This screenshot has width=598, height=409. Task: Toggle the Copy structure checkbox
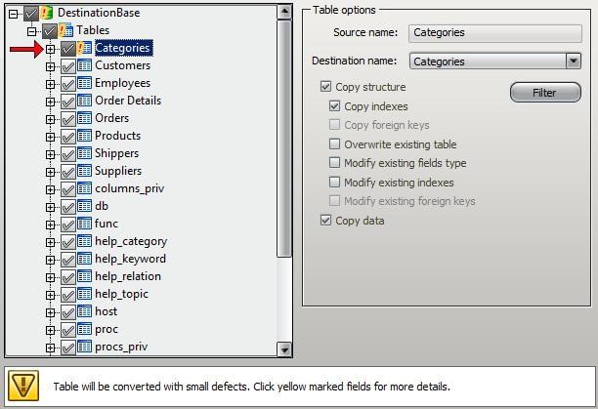point(325,87)
